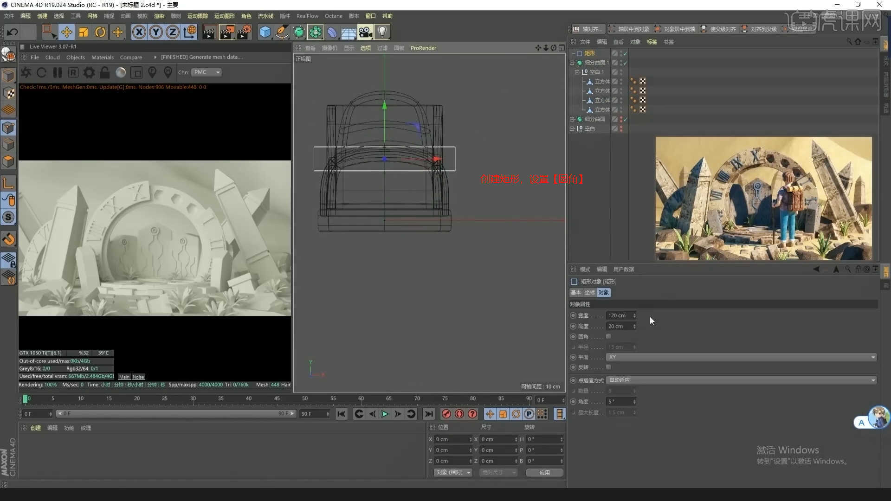Click the Pen spline tool icon
The image size is (891, 501).
tap(282, 32)
